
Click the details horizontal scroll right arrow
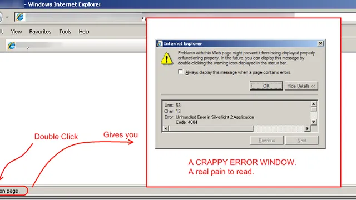307,128
